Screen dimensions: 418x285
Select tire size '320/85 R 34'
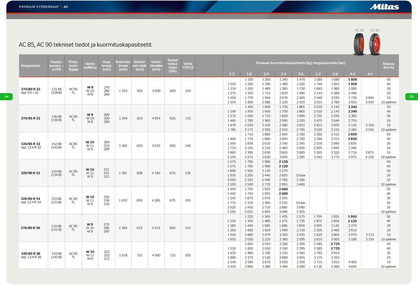pyautogui.click(x=30, y=199)
